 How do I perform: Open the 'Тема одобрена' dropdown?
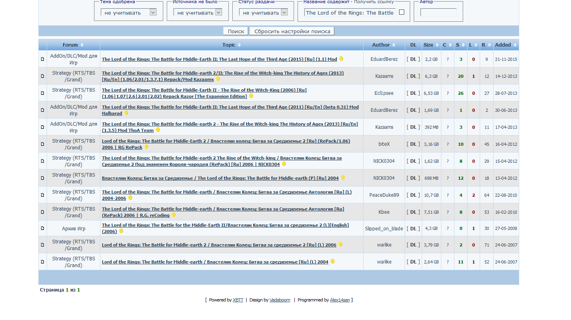[x=129, y=12]
